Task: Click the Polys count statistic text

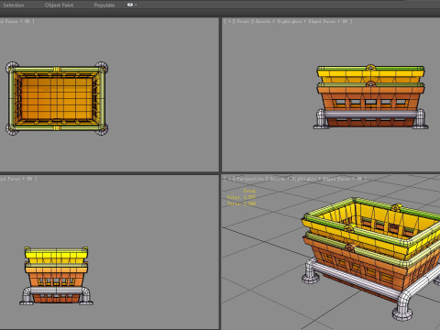Action: pos(241,197)
